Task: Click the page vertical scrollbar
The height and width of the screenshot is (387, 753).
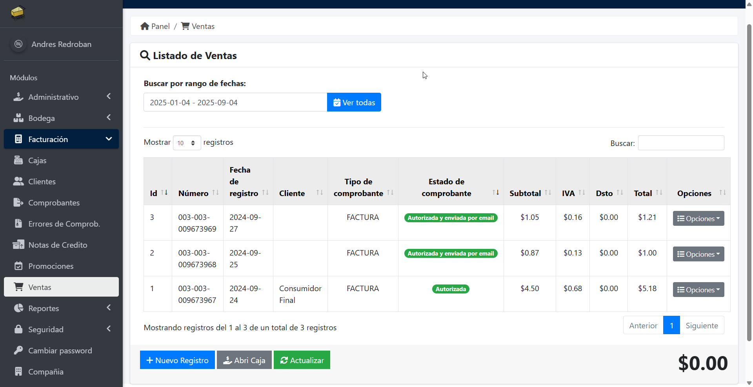Action: 749,180
